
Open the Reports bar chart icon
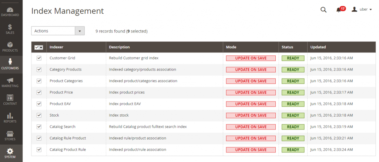(x=10, y=116)
